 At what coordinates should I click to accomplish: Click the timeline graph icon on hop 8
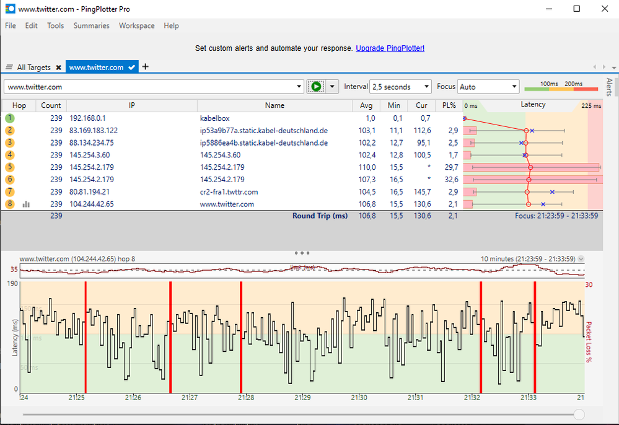coord(26,204)
